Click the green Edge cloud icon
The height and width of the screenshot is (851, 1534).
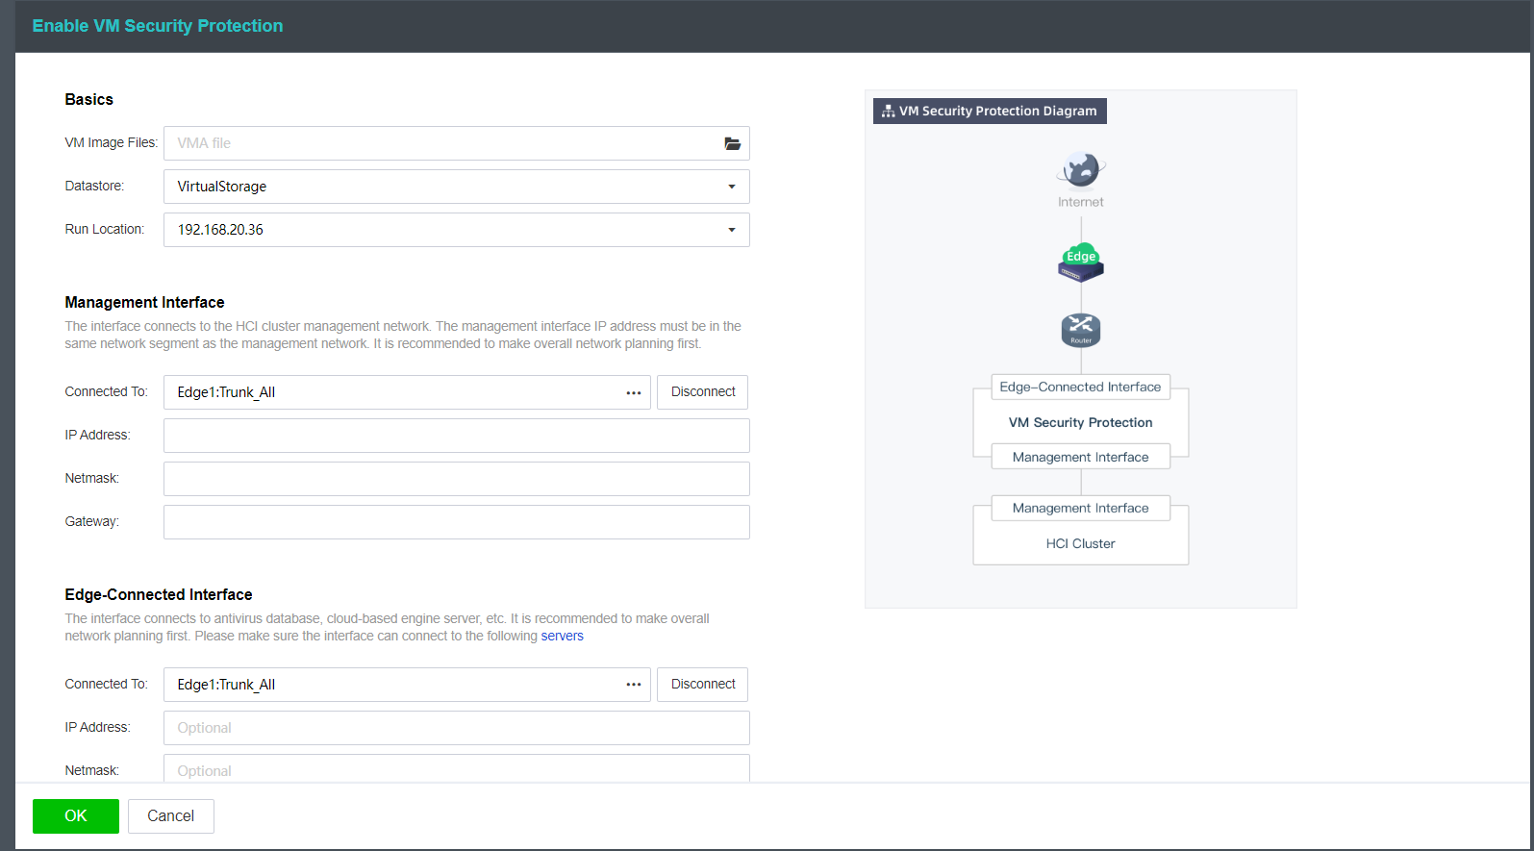click(1080, 261)
